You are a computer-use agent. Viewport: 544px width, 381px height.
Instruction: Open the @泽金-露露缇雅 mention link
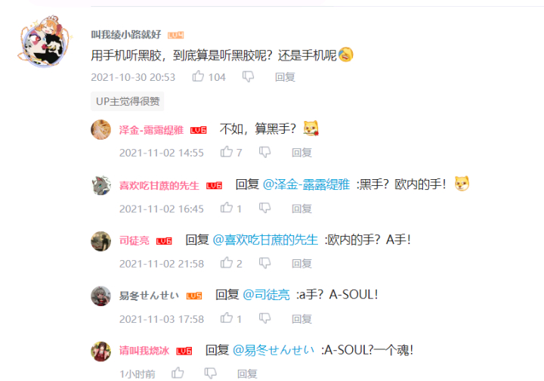(x=306, y=184)
